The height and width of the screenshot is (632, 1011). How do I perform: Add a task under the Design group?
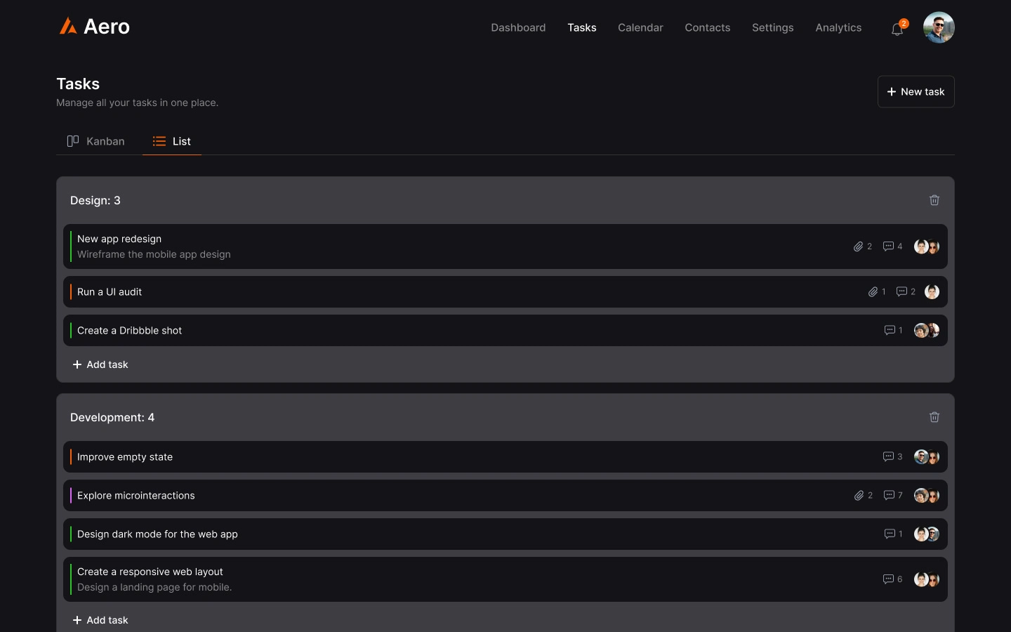[100, 364]
